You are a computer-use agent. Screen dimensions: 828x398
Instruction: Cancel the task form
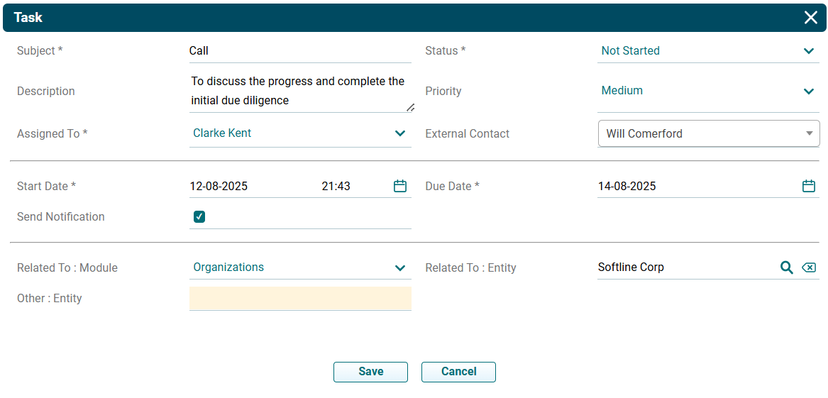(458, 372)
